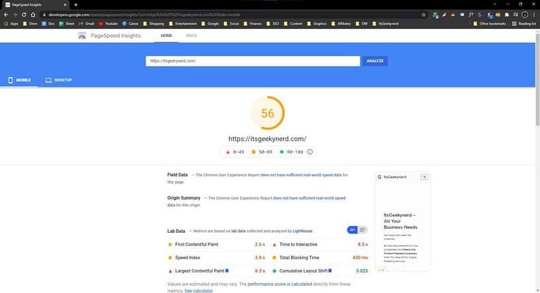This screenshot has width=540, height=293.
Task: Open the ItsGeekynerd bookmark folder
Action: [x=385, y=24]
